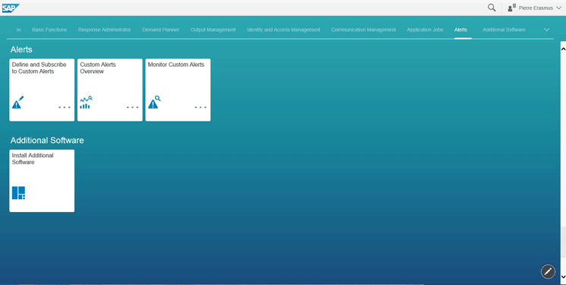Click the user profile avatar icon
The width and height of the screenshot is (566, 285).
click(x=511, y=8)
